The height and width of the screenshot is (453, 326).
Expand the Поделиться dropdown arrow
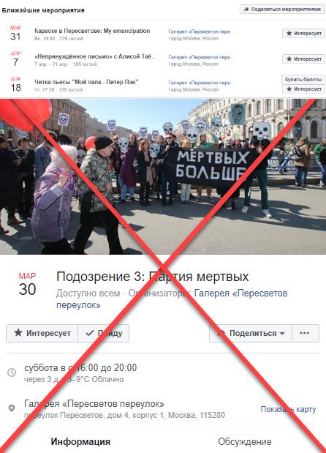(282, 334)
